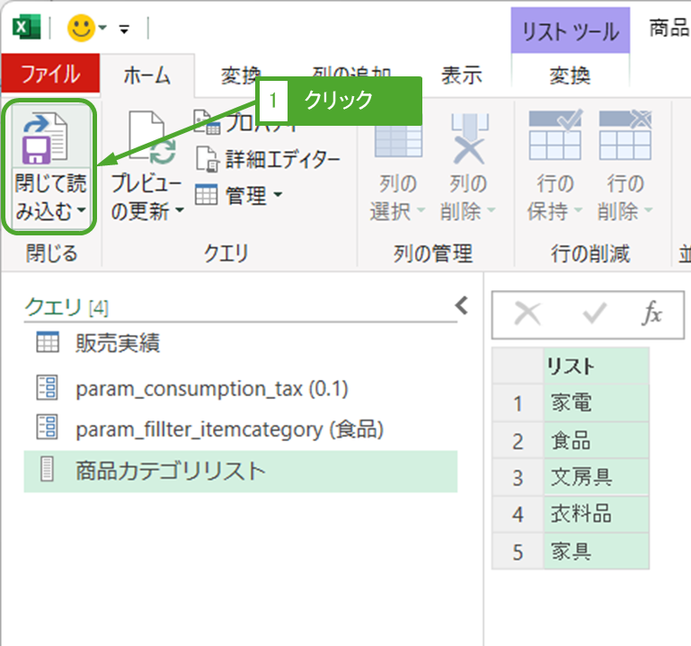Select the List Tools Transform (変換) tab

coord(570,76)
